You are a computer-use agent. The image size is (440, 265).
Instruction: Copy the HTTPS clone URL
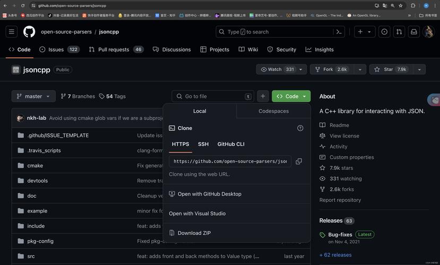coord(299,161)
